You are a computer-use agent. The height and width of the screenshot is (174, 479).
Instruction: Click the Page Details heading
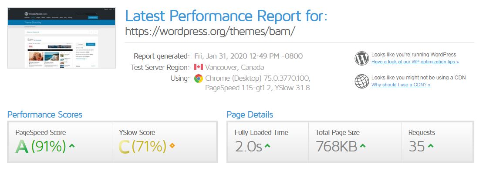(250, 115)
